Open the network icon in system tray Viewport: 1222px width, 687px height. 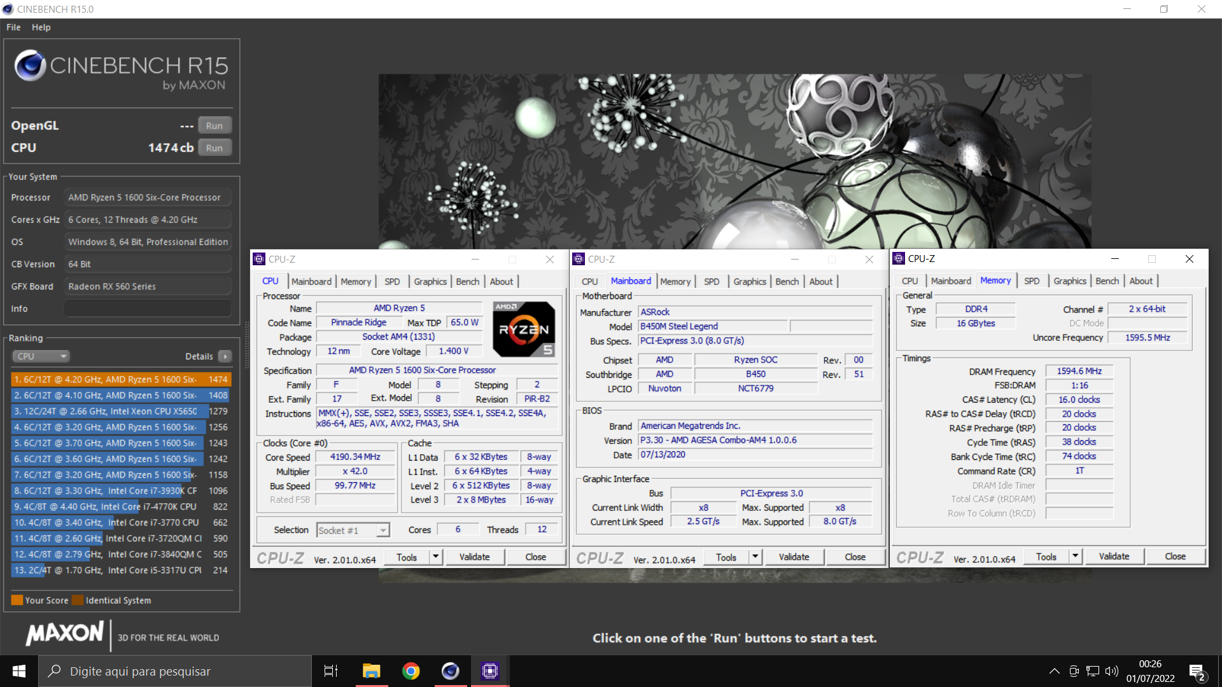(x=1093, y=671)
